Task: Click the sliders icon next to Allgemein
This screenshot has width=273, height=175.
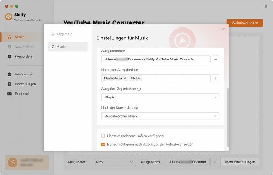Action: click(52, 34)
